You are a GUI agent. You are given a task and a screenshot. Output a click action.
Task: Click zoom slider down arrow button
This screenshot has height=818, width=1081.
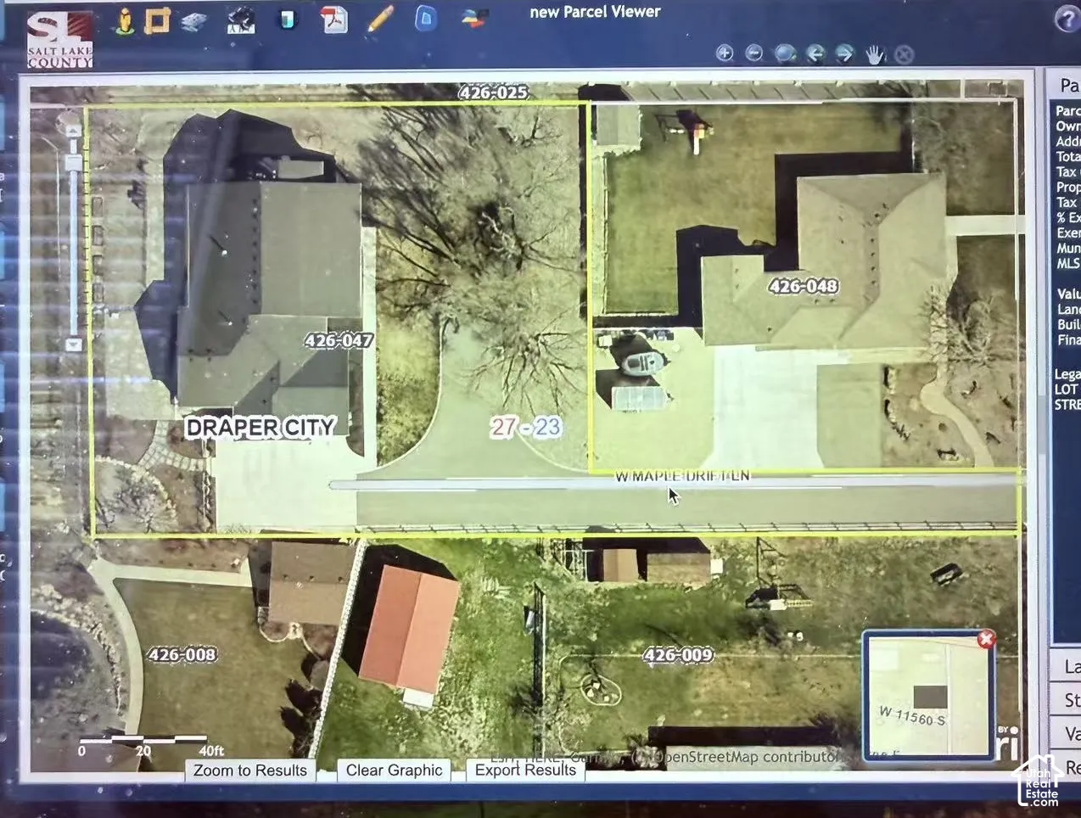click(74, 345)
